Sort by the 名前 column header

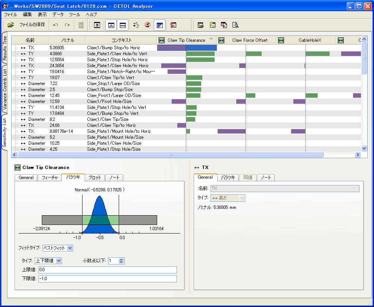pyautogui.click(x=30, y=40)
